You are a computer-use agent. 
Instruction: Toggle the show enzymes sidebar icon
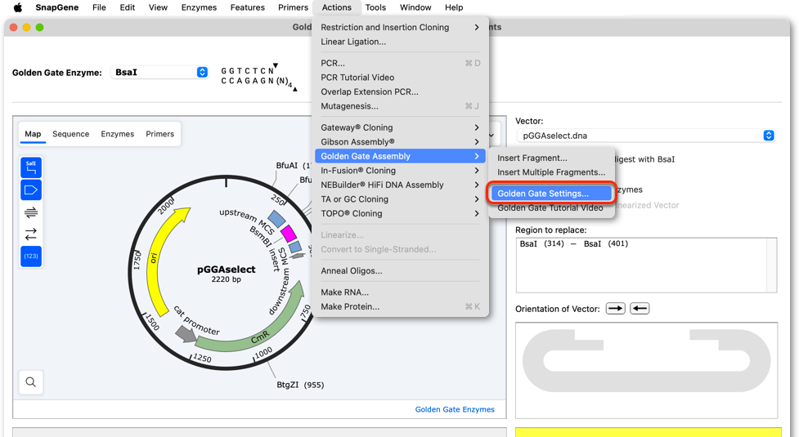coord(31,167)
